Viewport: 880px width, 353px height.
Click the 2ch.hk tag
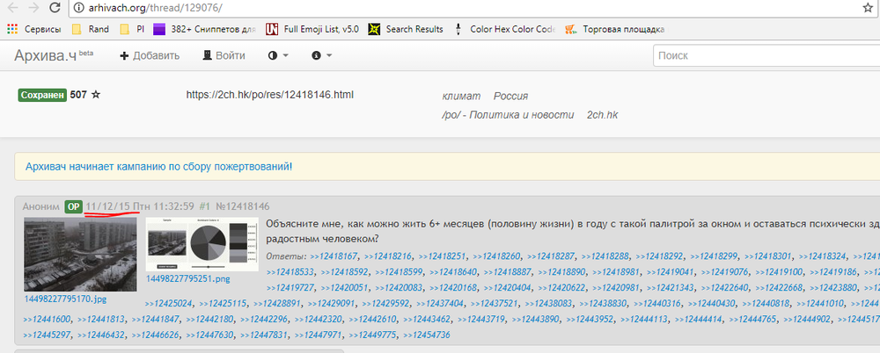(602, 115)
